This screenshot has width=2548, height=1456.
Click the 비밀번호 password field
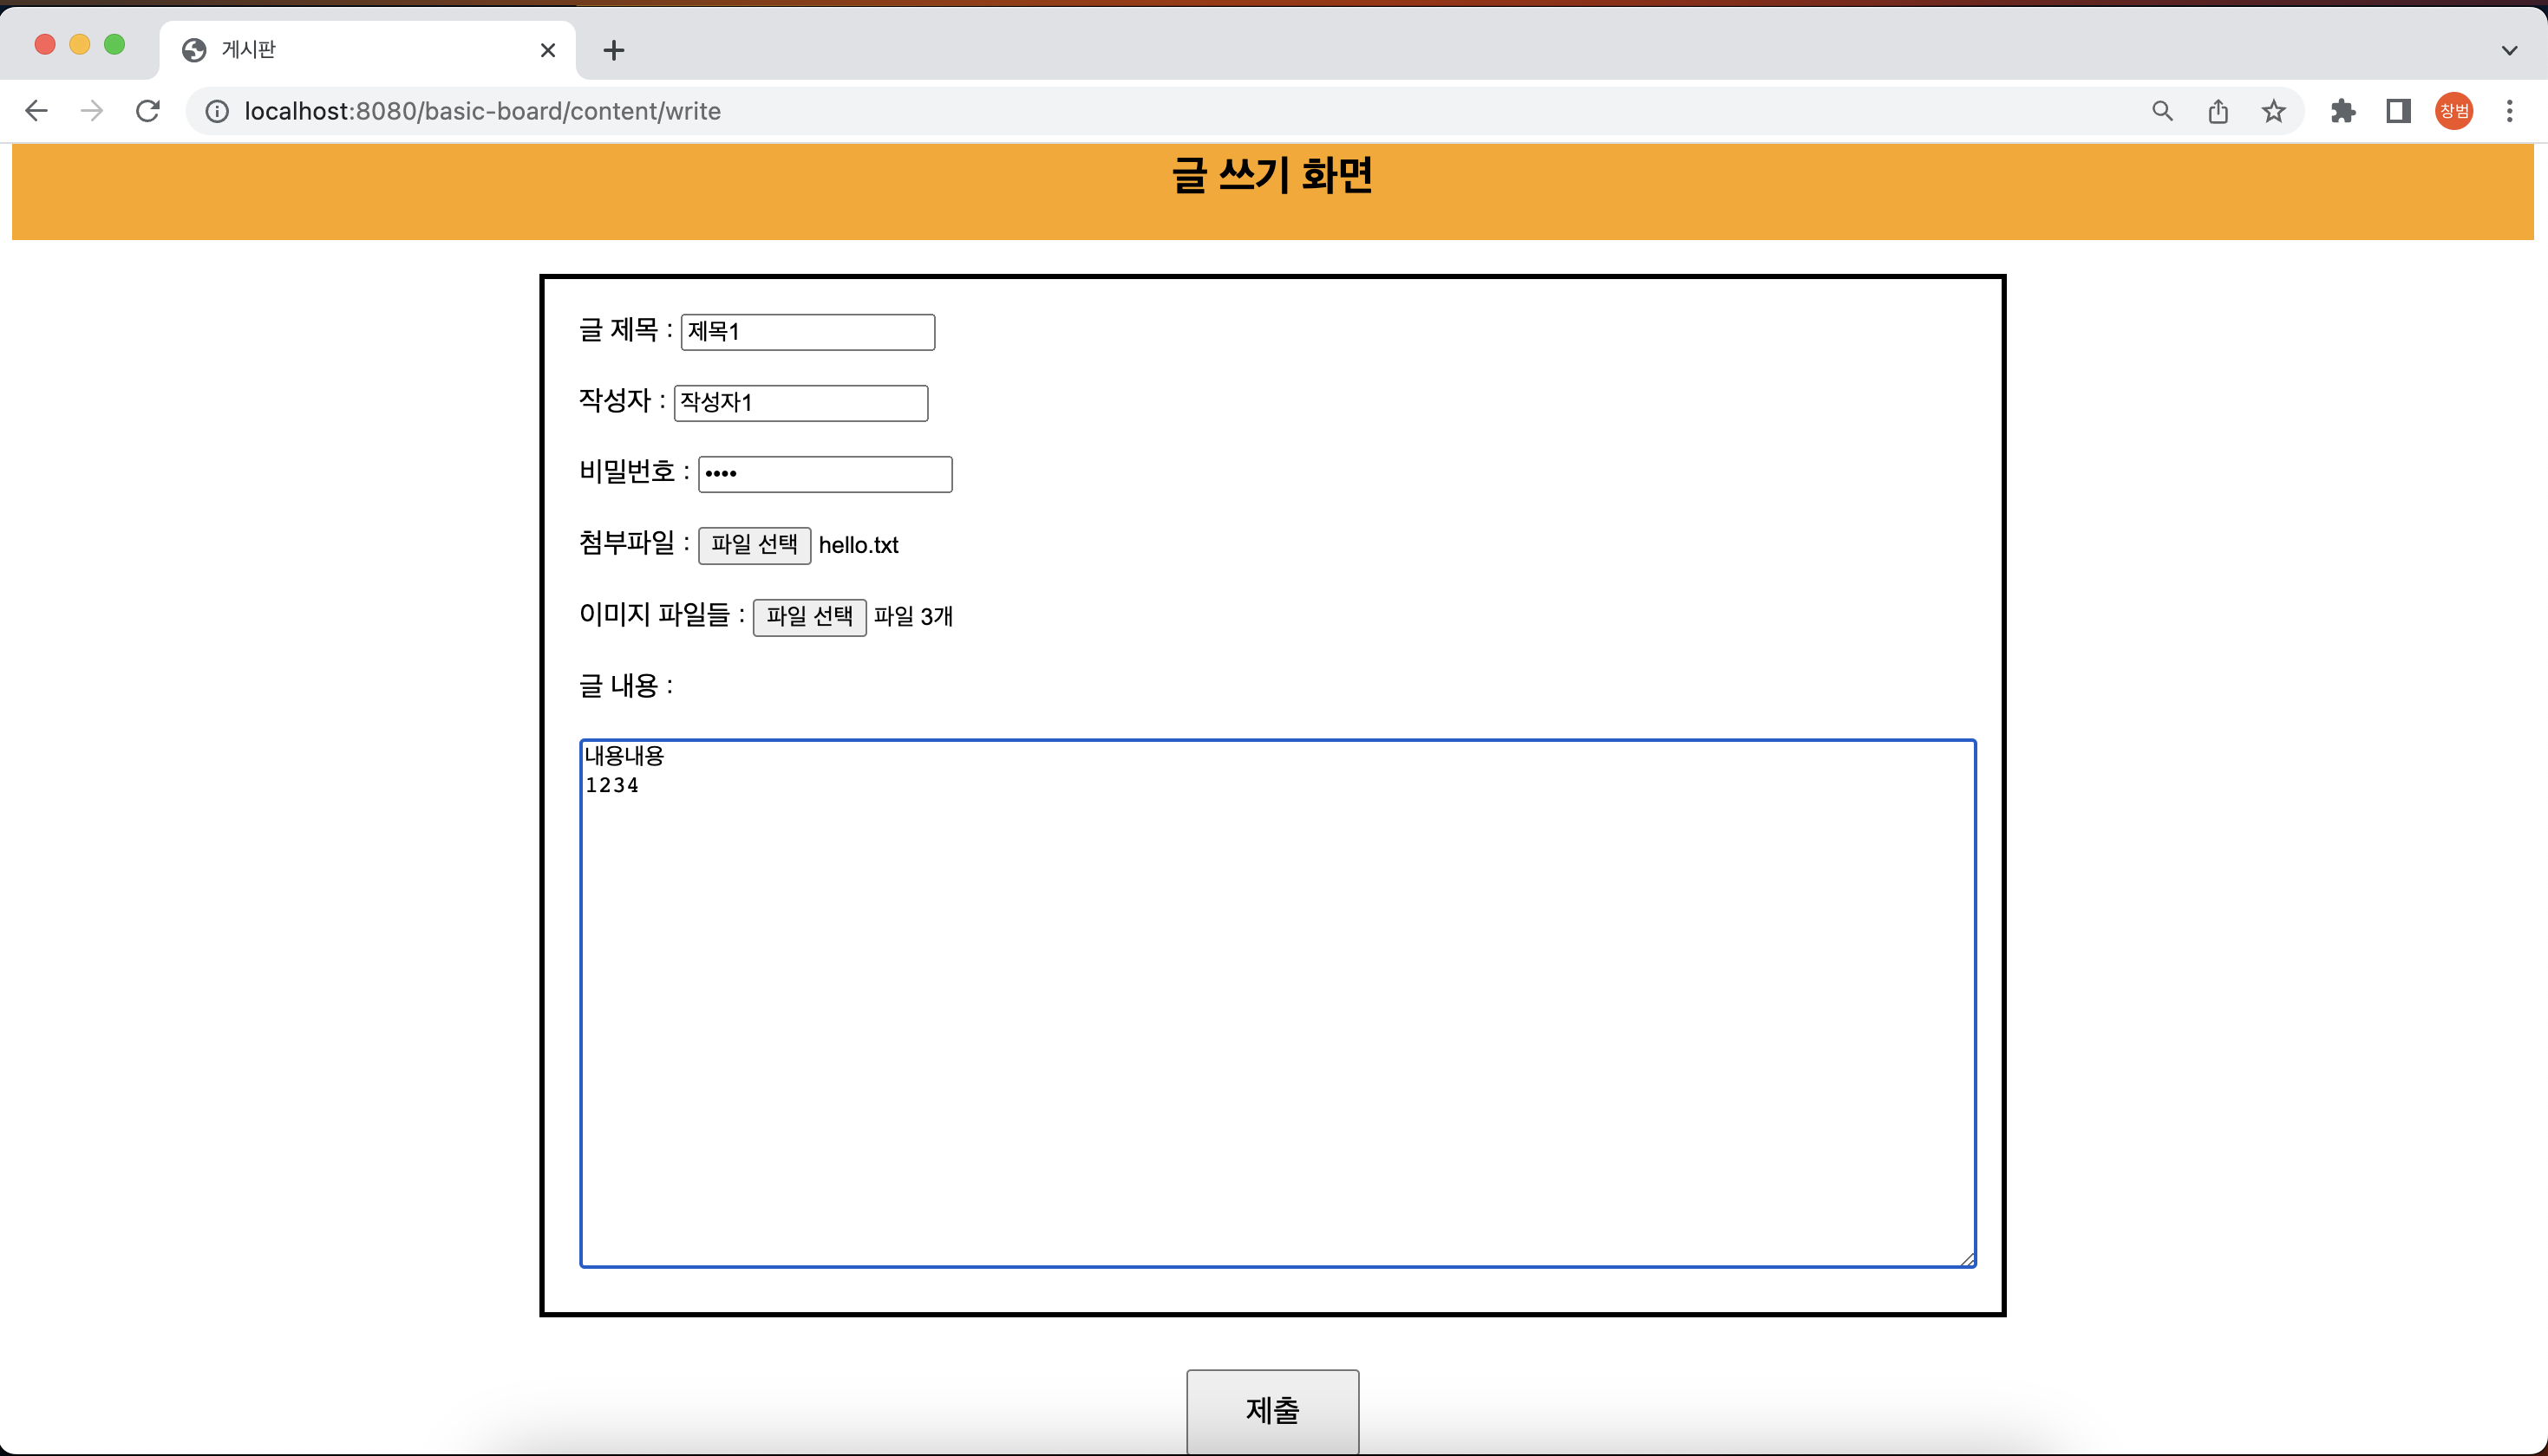click(824, 474)
